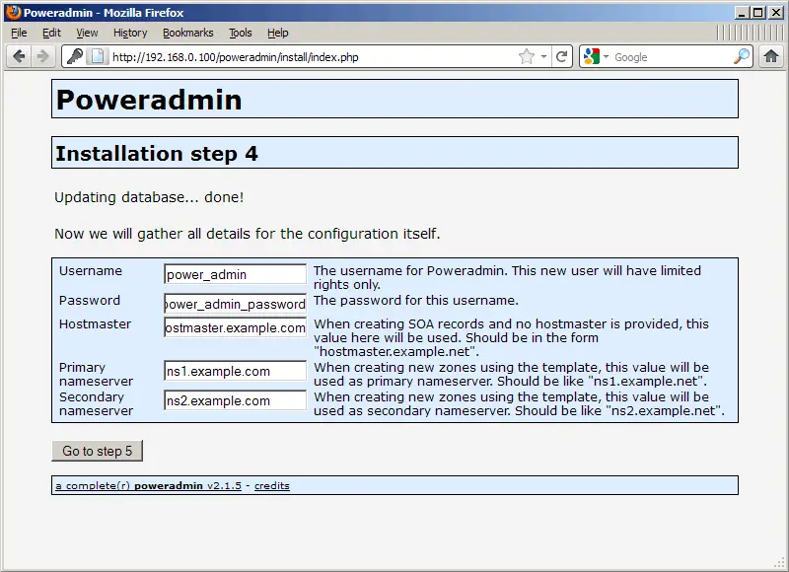Click the URL address bar text
The image size is (789, 572).
click(x=235, y=57)
